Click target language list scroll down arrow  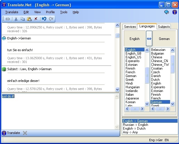pyautogui.click(x=172, y=104)
